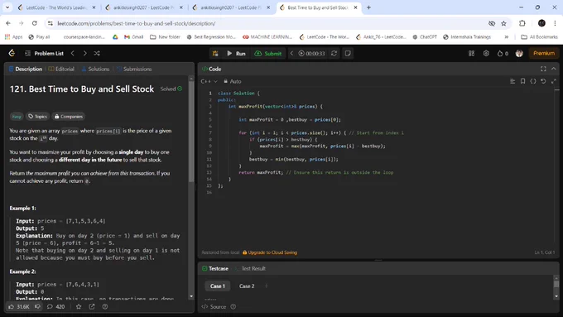Format the code with the align icon

(512, 81)
